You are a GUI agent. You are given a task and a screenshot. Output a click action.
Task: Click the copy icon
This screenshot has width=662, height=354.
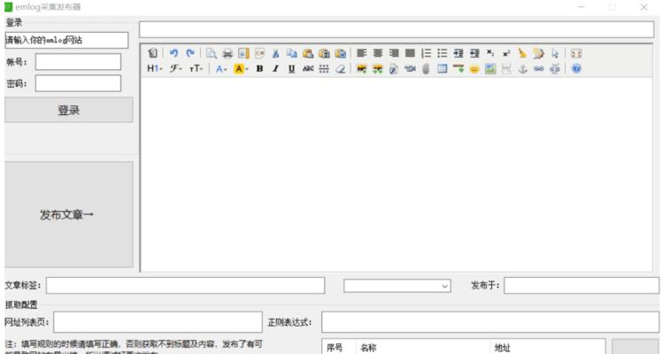[292, 53]
